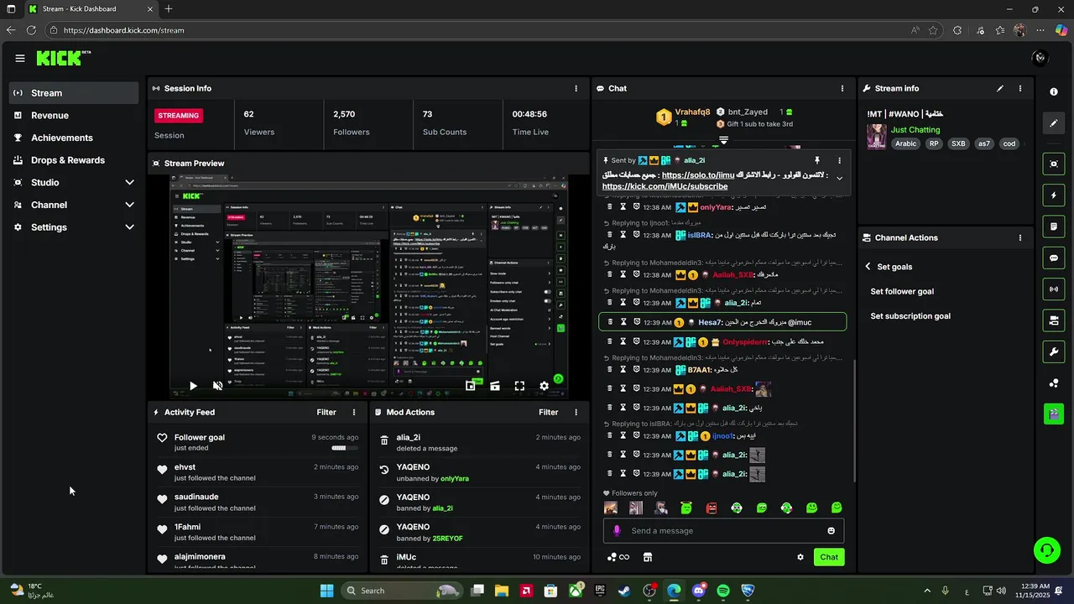1074x604 pixels.
Task: Click the green support headset button
Action: point(1046,550)
